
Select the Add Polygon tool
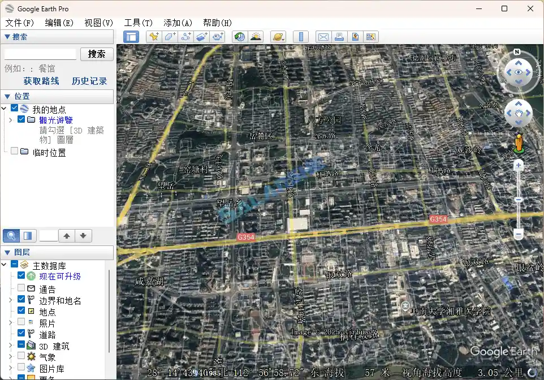(x=170, y=36)
